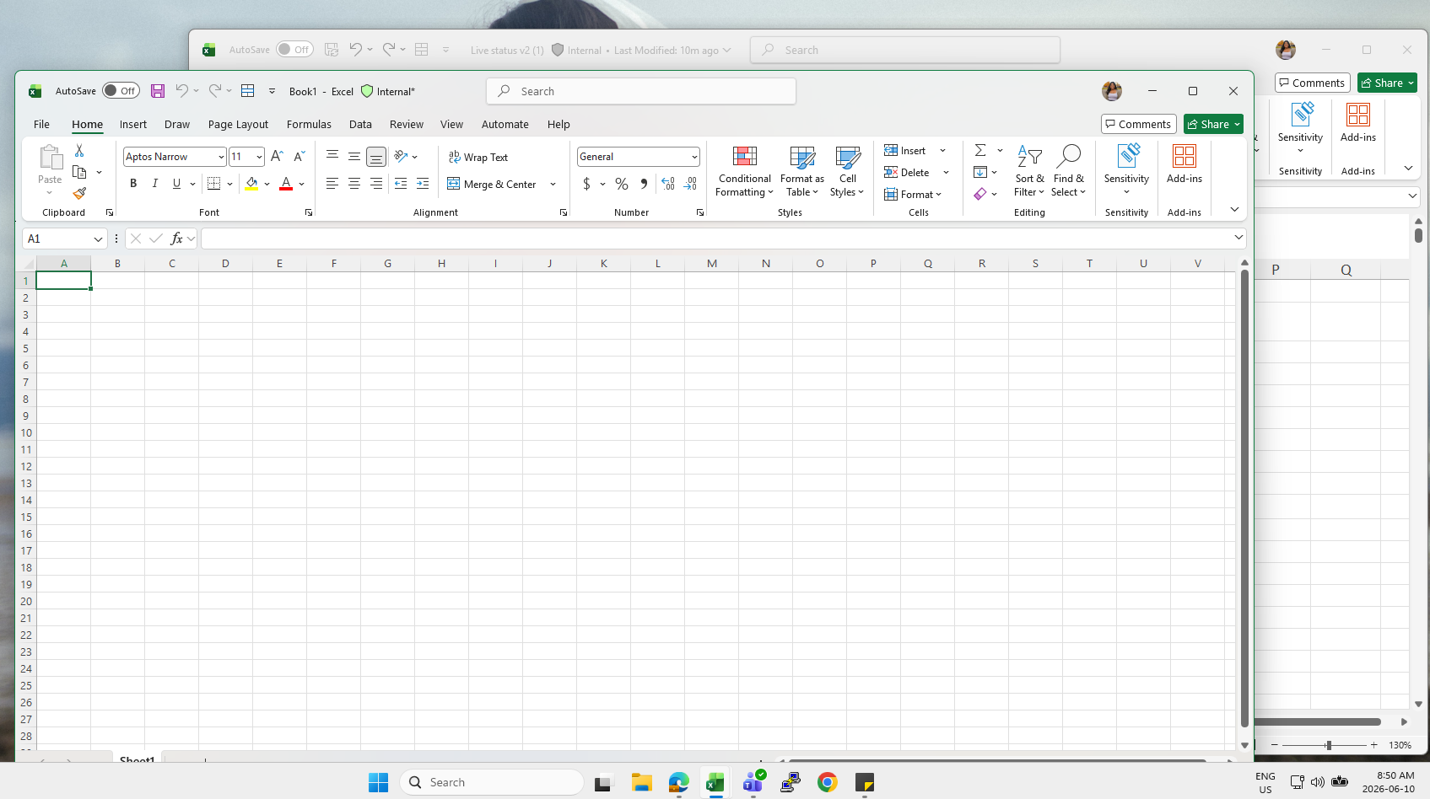This screenshot has height=799, width=1430.
Task: Expand the Name Box dropdown arrow
Action: [98, 239]
